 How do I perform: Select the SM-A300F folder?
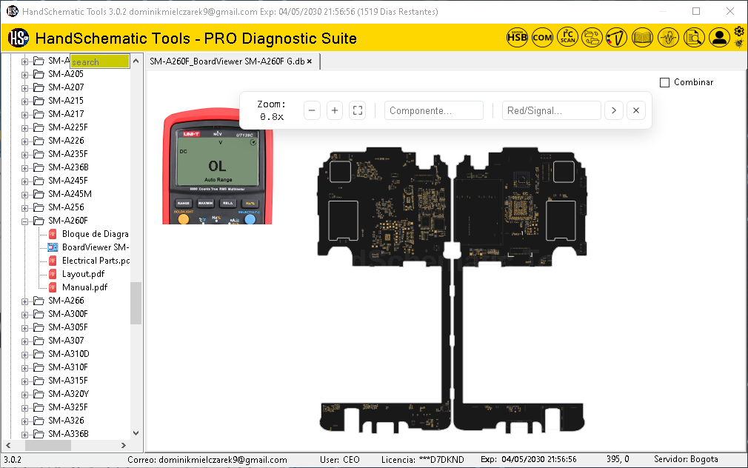pyautogui.click(x=67, y=314)
